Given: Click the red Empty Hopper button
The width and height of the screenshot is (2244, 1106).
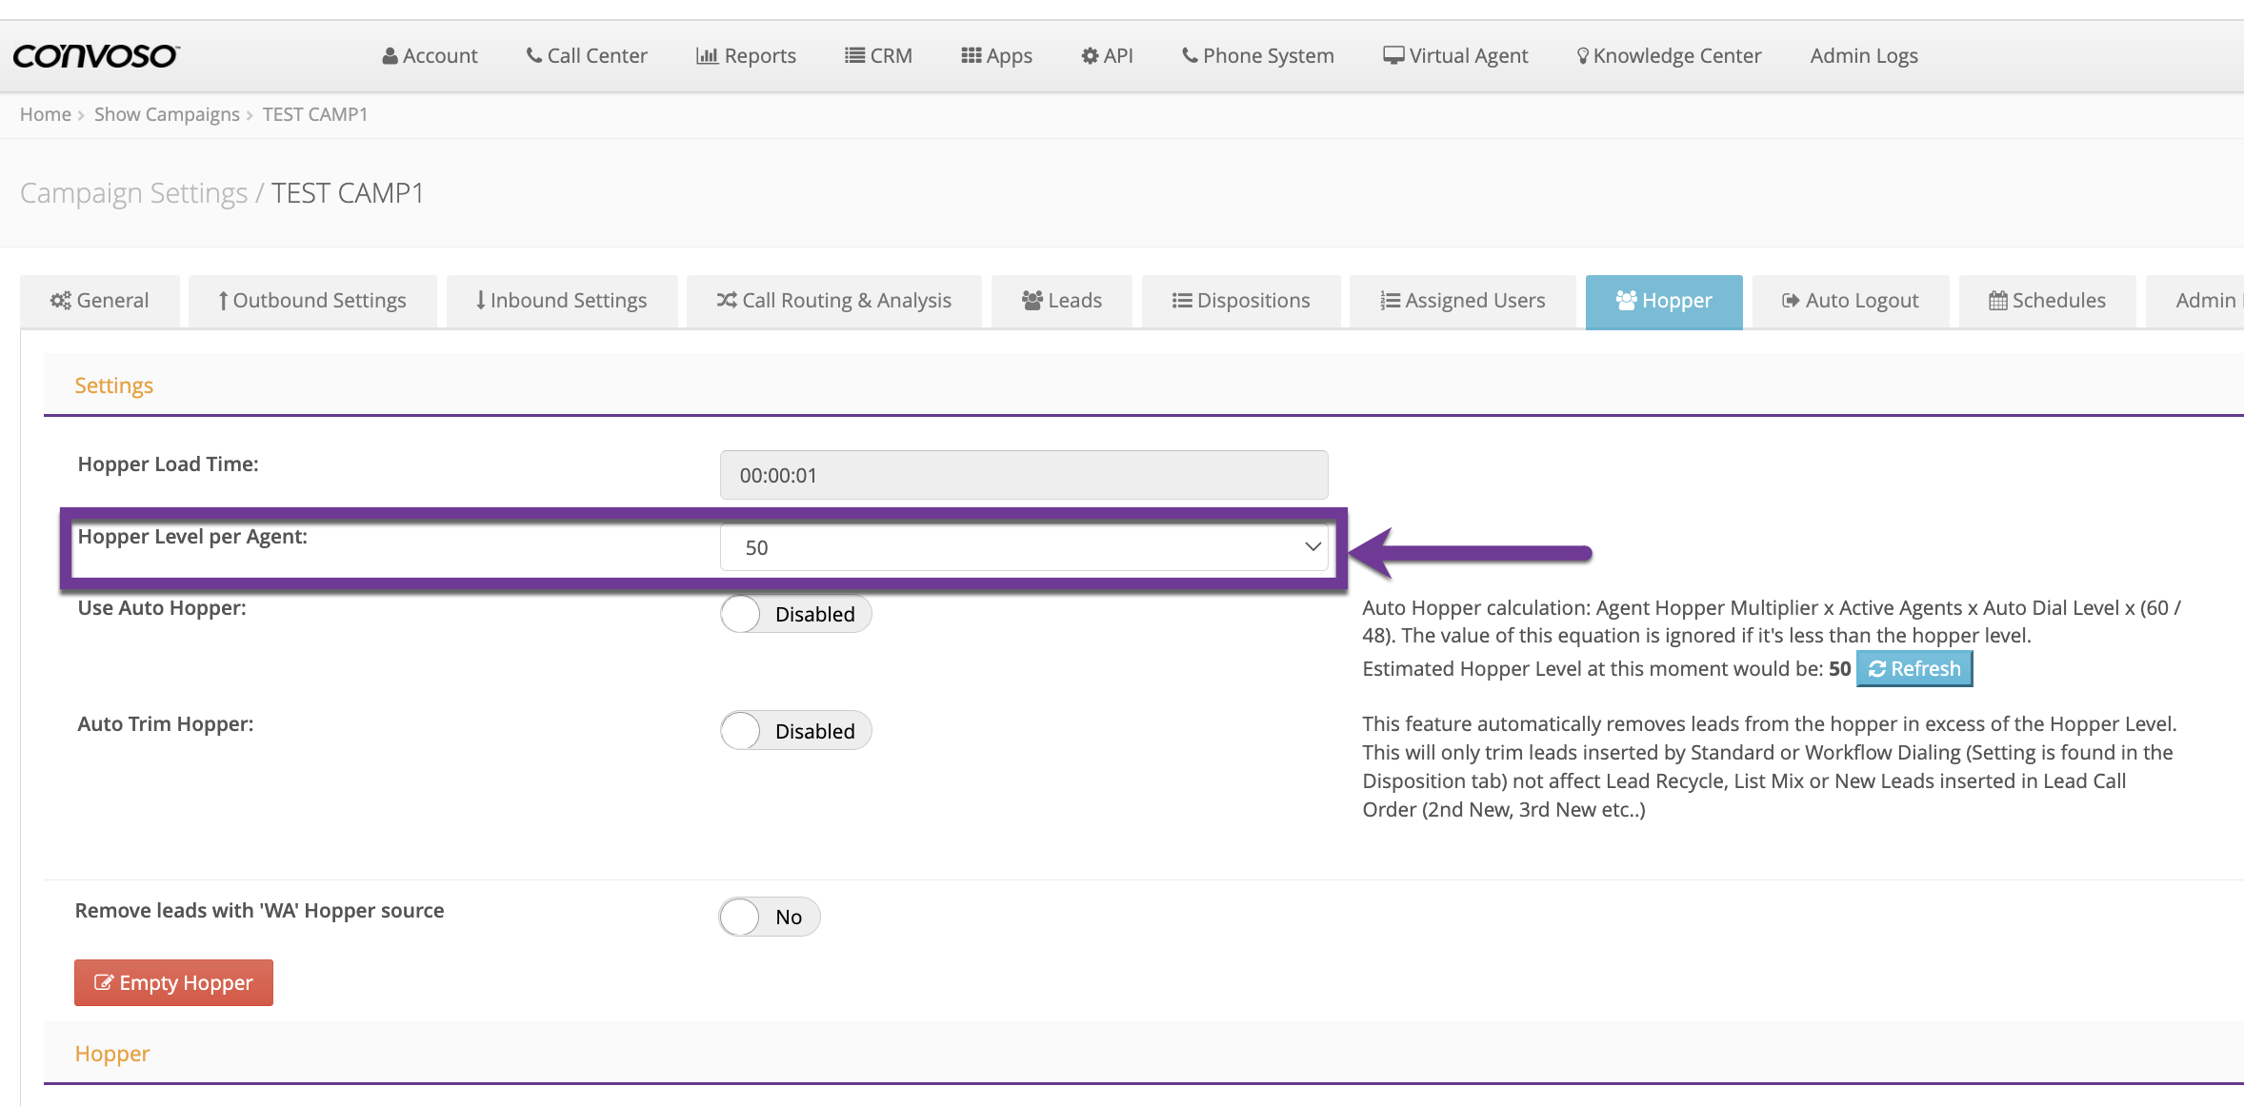Looking at the screenshot, I should click(x=173, y=982).
